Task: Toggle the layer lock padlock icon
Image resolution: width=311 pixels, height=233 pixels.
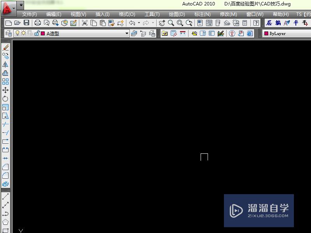Action: point(37,33)
